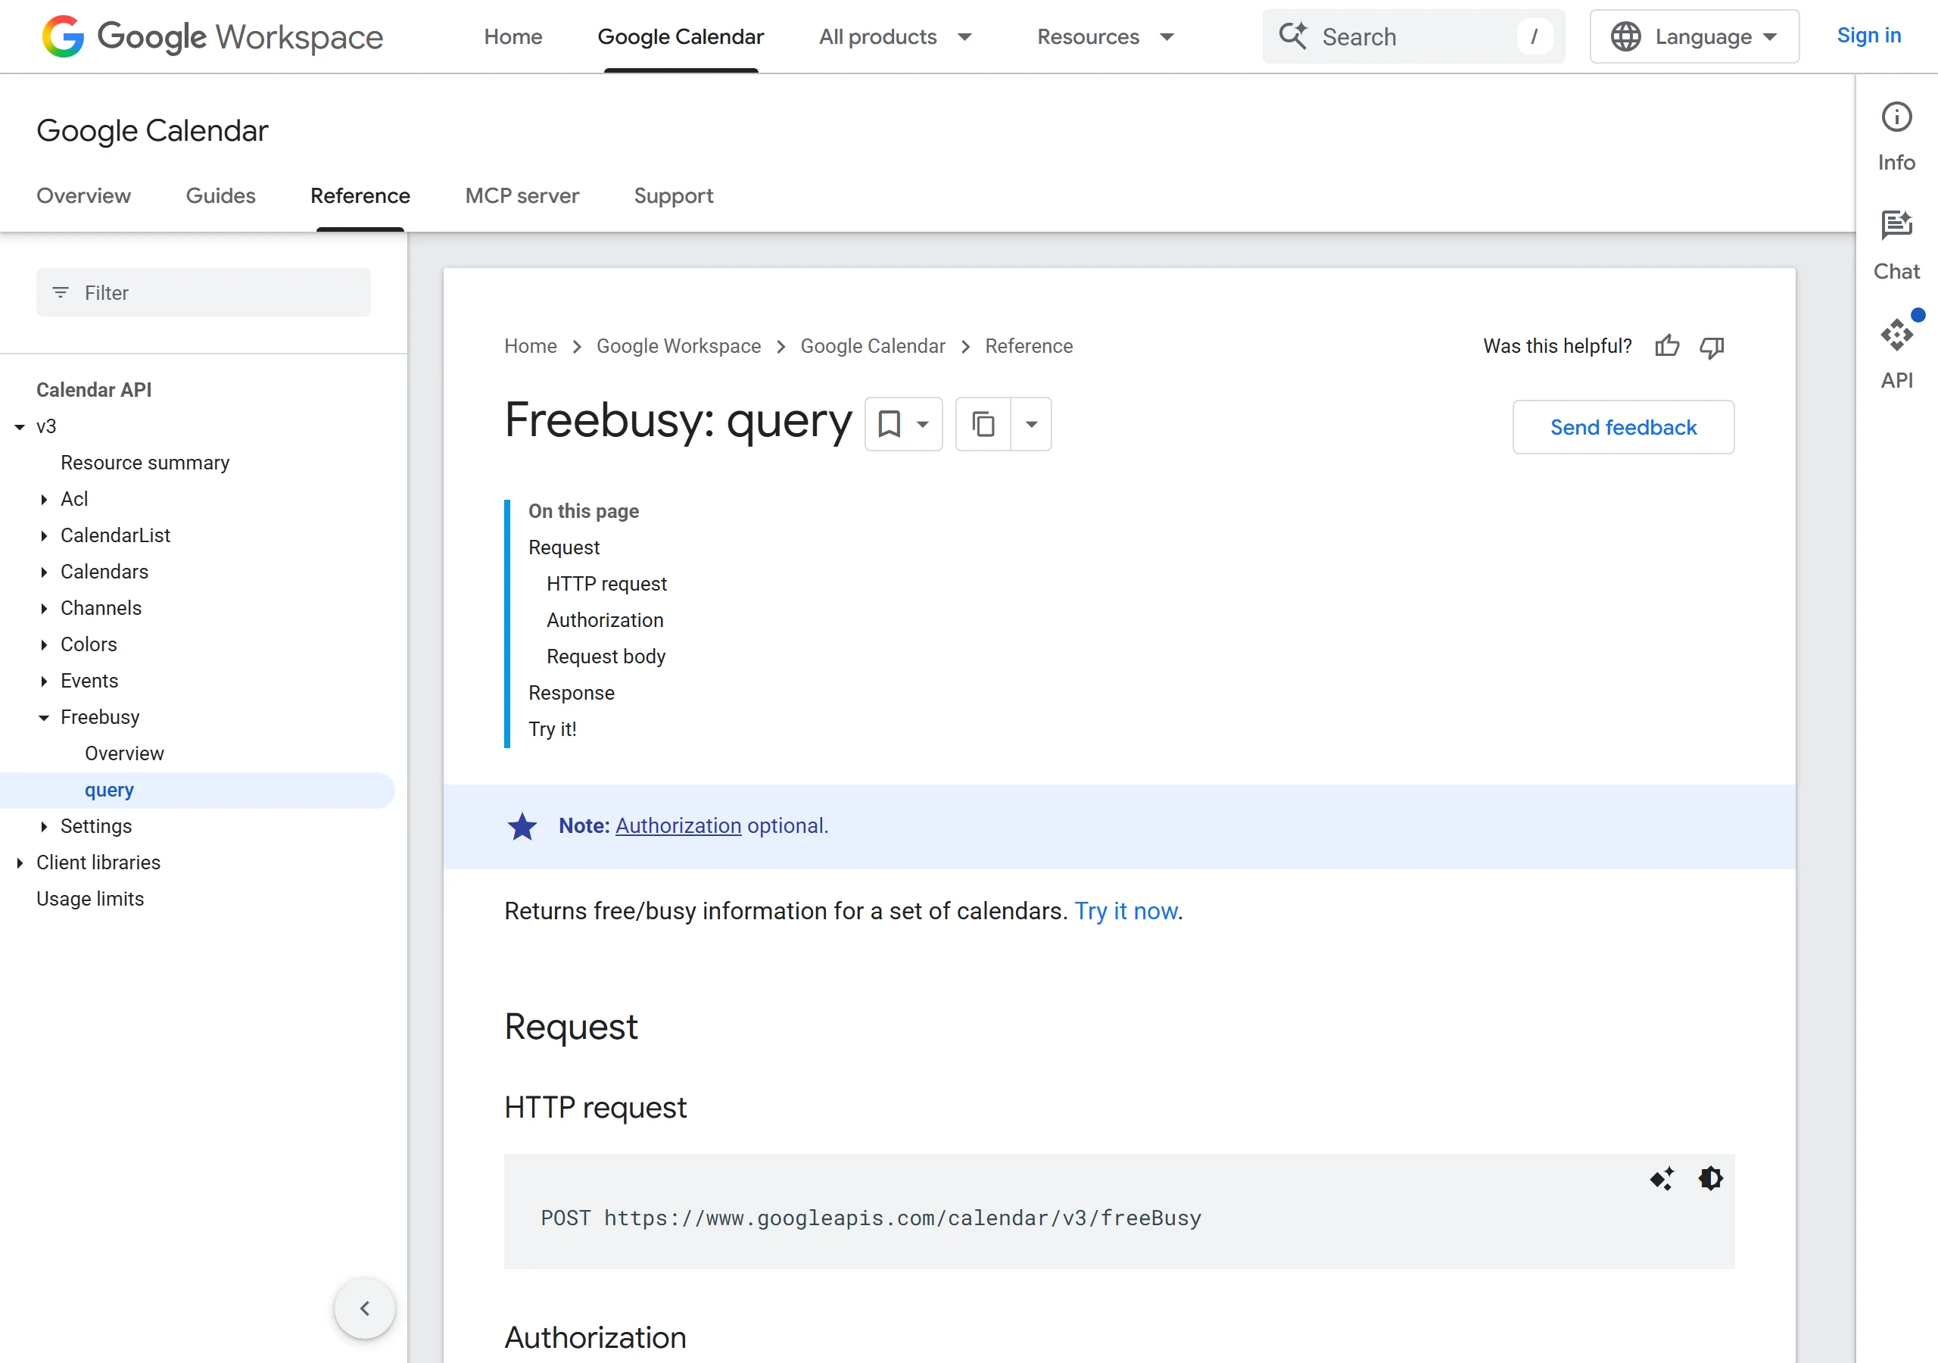Click the Google Workspace logo
The width and height of the screenshot is (1938, 1363).
[x=213, y=36]
